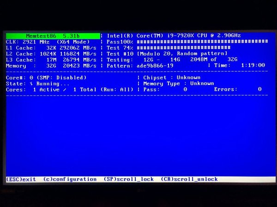
Task: Activate (SP)scroll_lock in bottom bar
Action: [129, 179]
